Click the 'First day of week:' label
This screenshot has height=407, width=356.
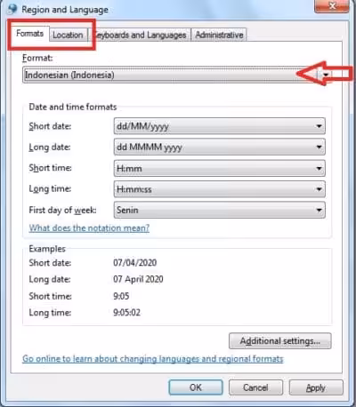click(62, 210)
